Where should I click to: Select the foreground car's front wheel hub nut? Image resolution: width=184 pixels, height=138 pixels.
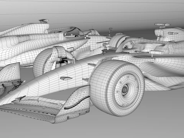(x=125, y=90)
